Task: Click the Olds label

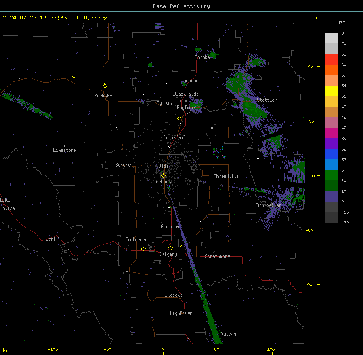Action: (163, 166)
